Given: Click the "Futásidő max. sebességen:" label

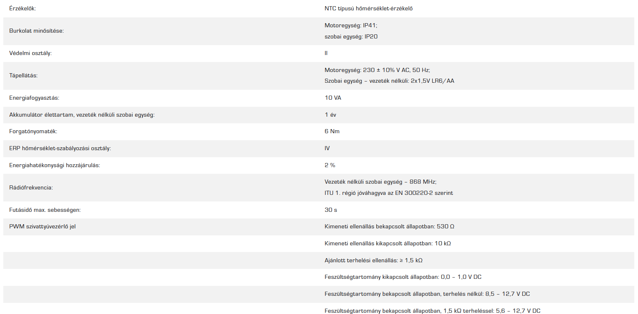Looking at the screenshot, I should coord(45,210).
